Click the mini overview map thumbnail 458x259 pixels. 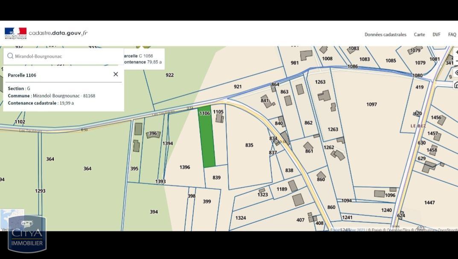coord(12,220)
